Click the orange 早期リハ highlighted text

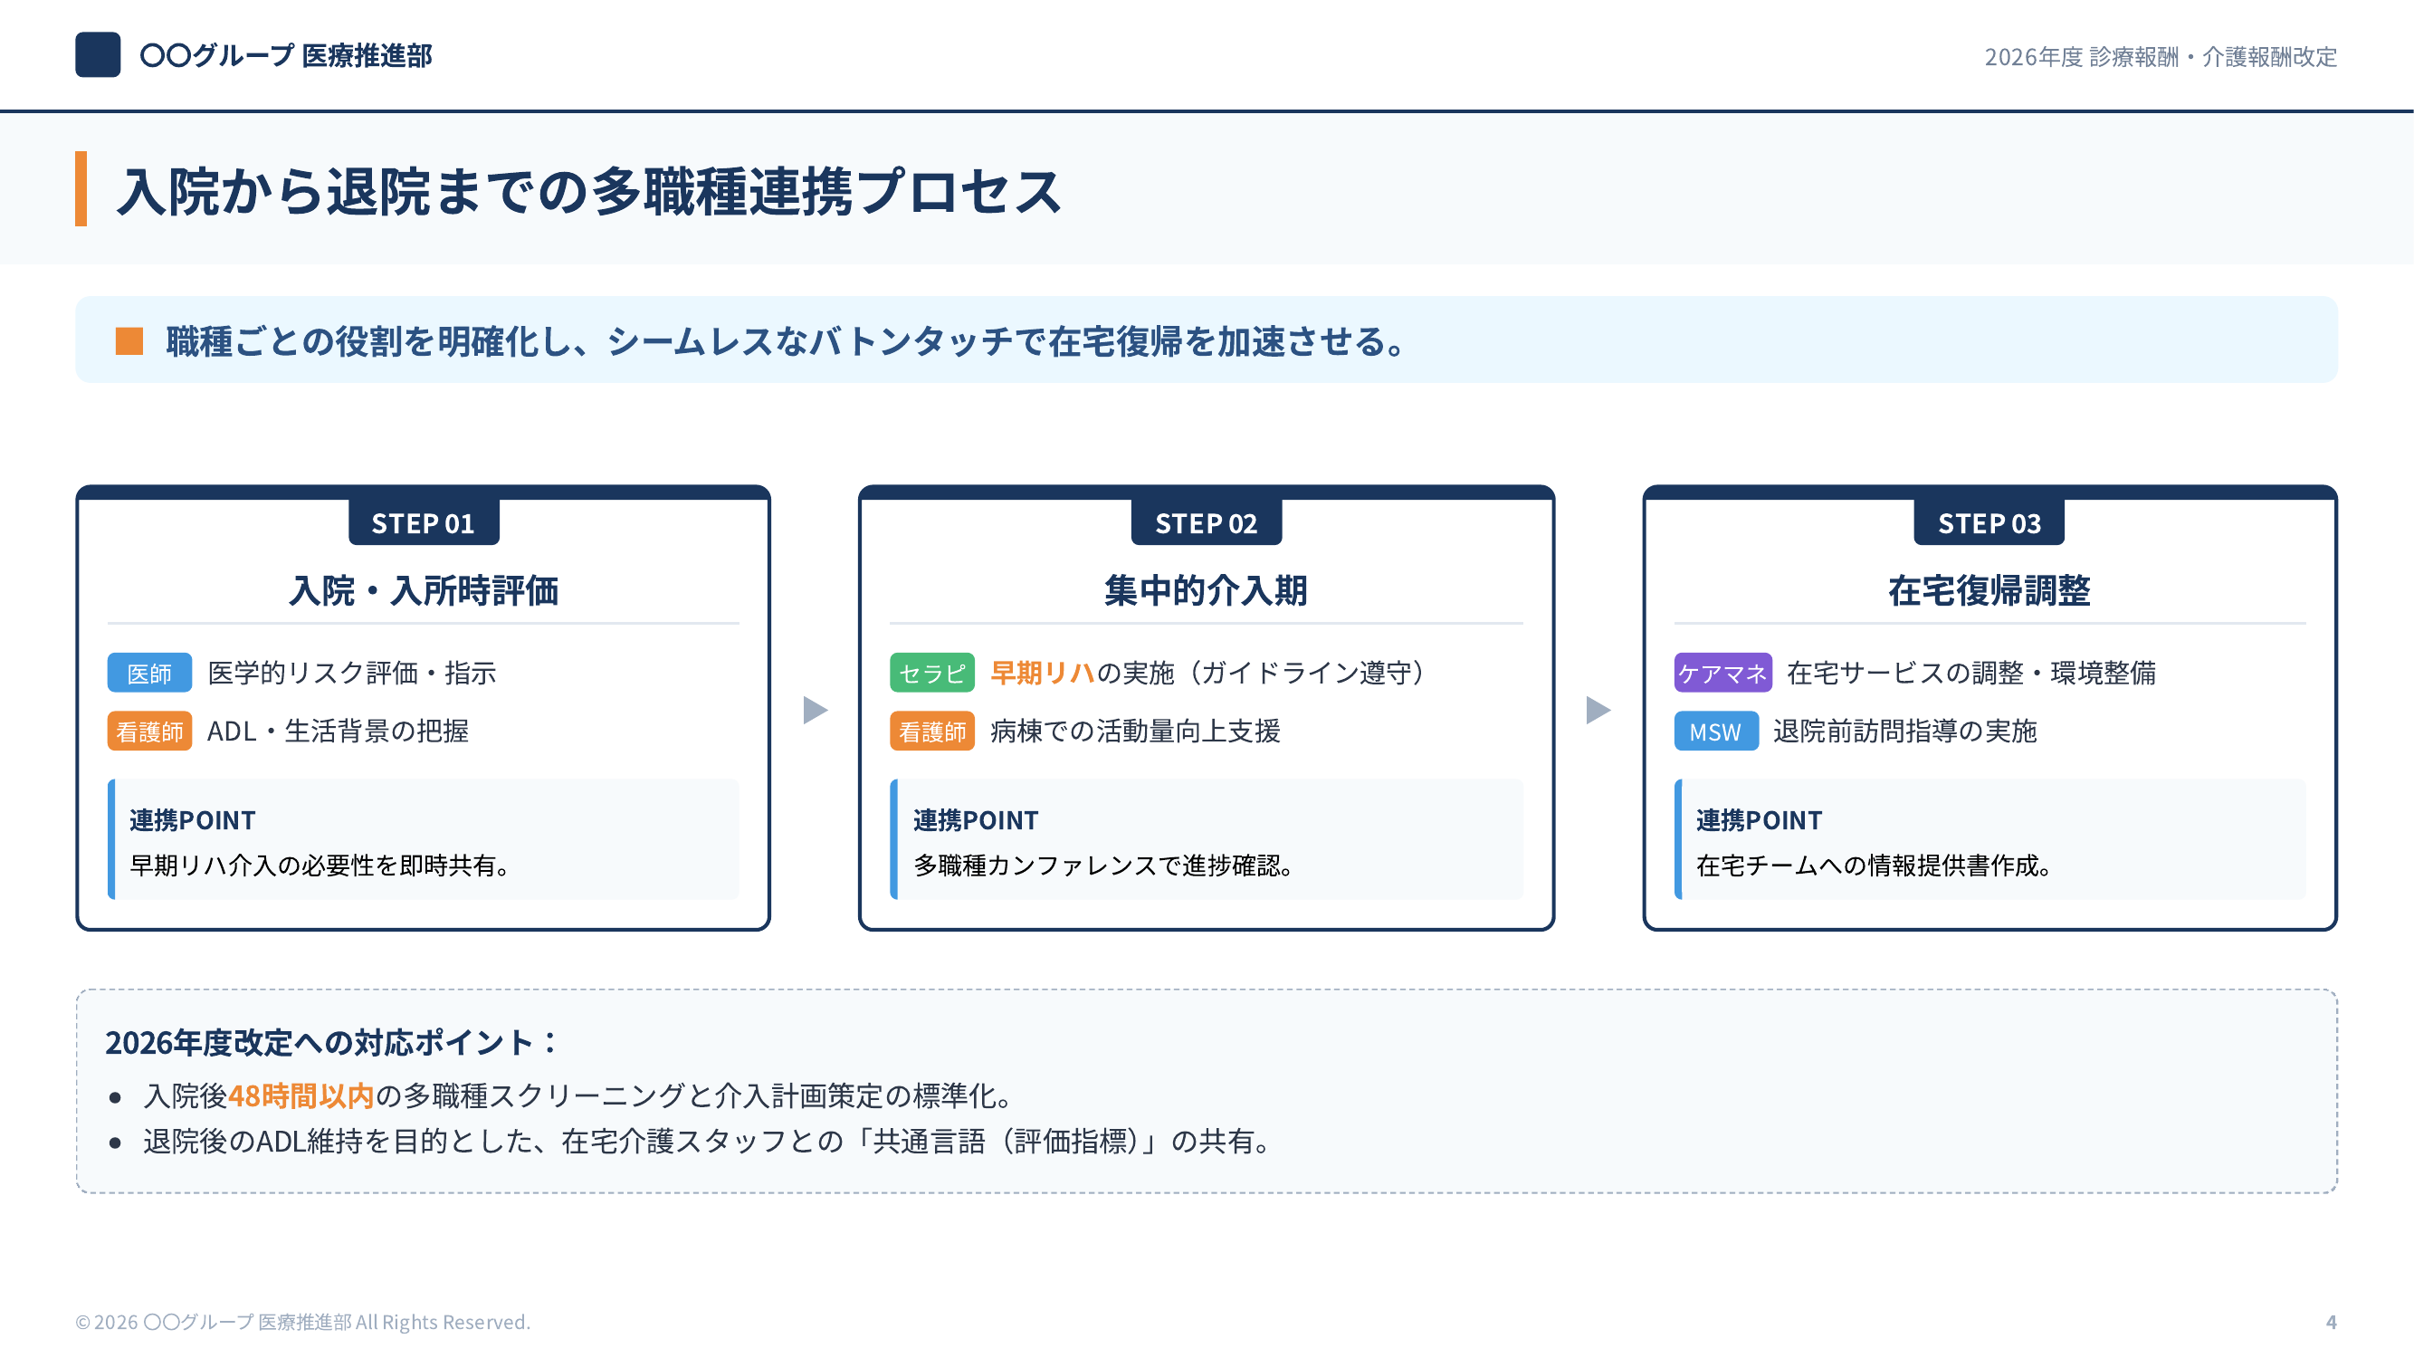[x=1042, y=673]
